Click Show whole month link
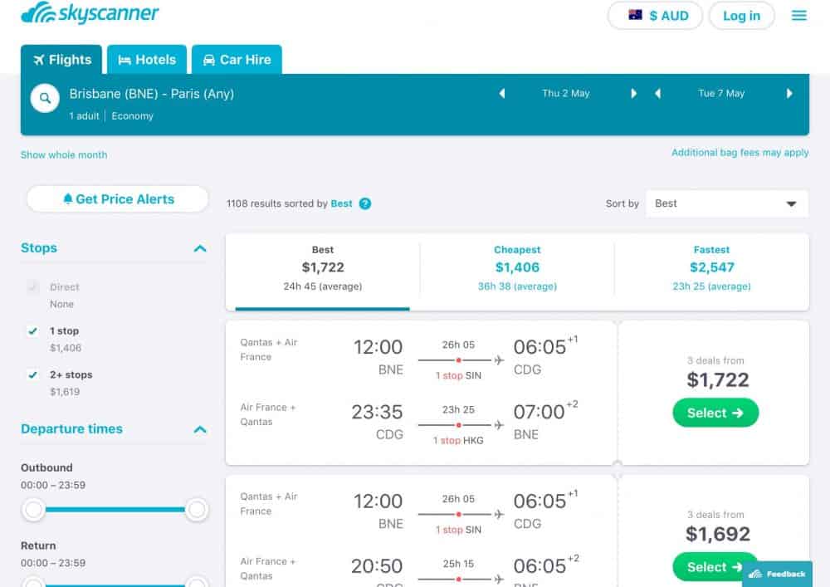This screenshot has height=587, width=830. click(64, 155)
